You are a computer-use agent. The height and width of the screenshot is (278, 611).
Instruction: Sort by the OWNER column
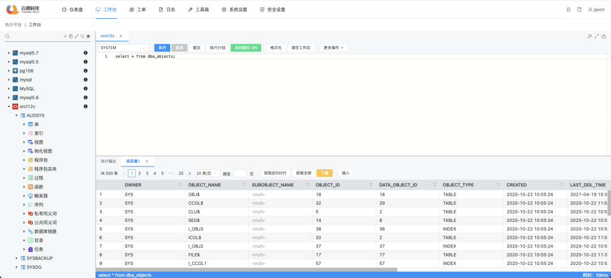coord(180,185)
